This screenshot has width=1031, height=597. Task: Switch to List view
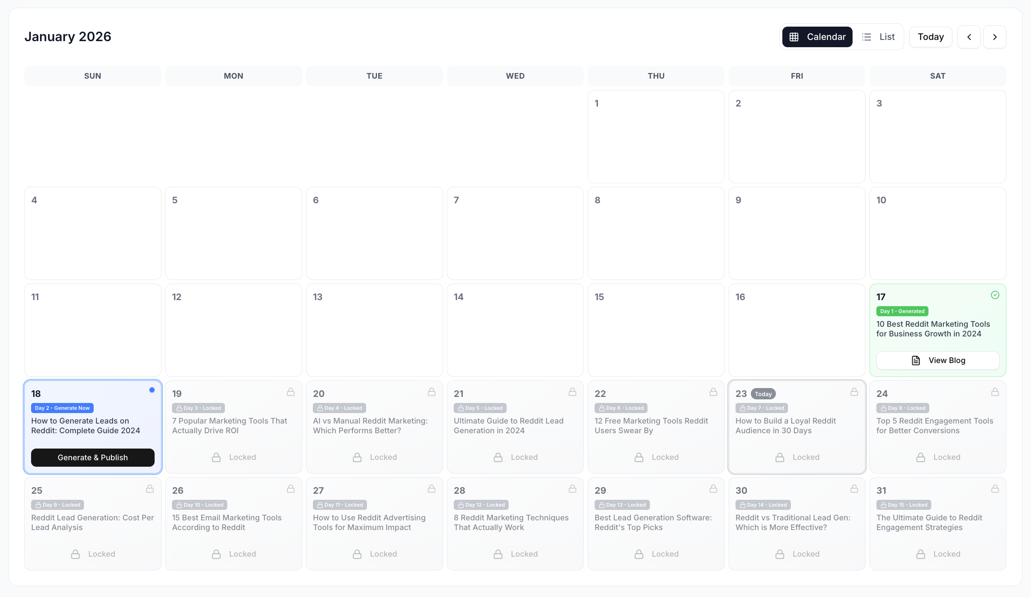(x=878, y=37)
